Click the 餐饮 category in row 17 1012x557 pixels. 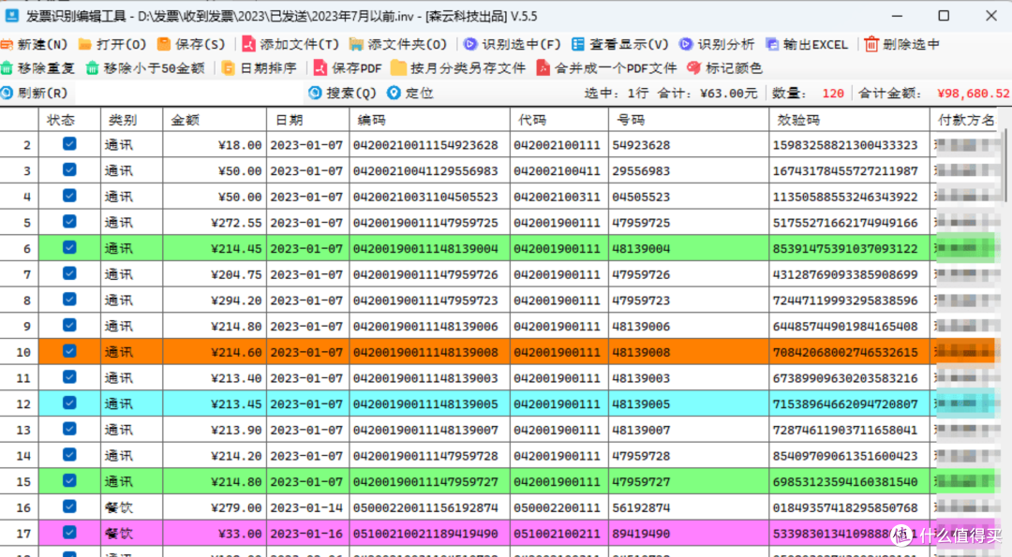(x=132, y=534)
